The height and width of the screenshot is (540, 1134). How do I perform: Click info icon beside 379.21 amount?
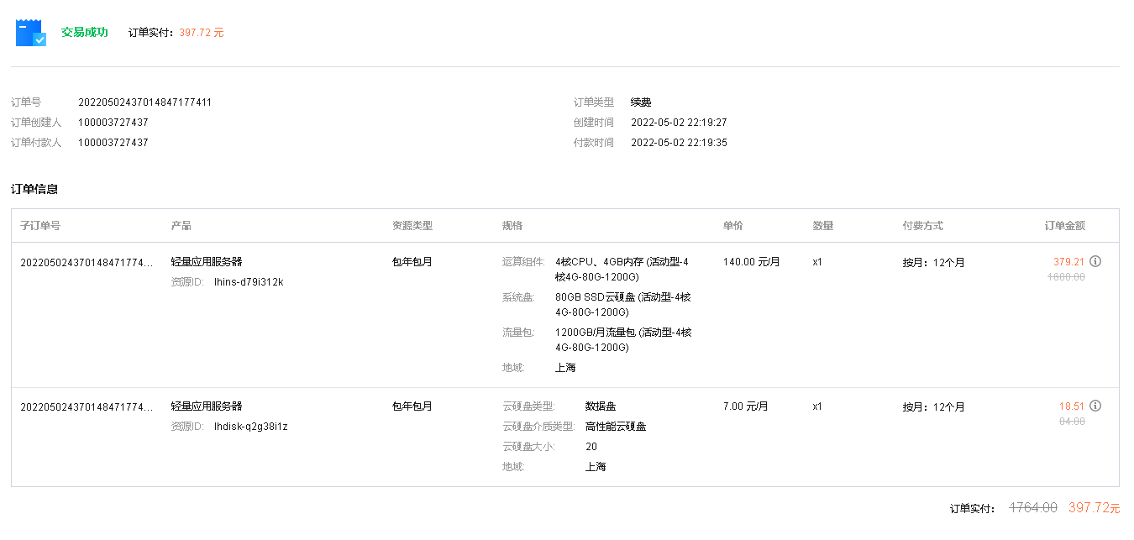pyautogui.click(x=1095, y=261)
